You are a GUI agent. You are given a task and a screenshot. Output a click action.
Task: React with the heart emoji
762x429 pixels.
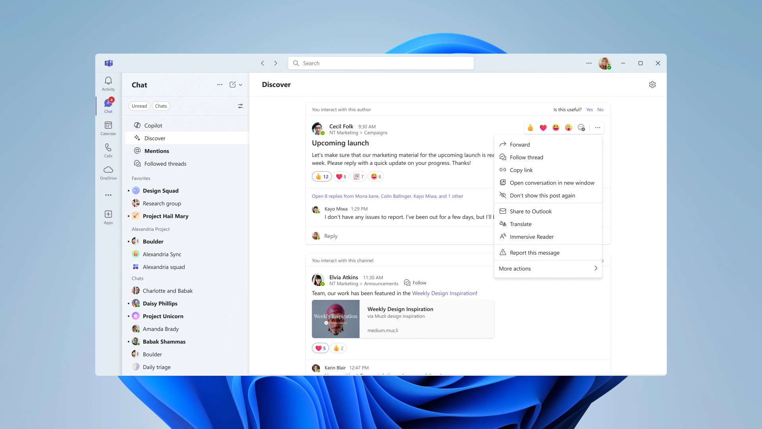543,128
